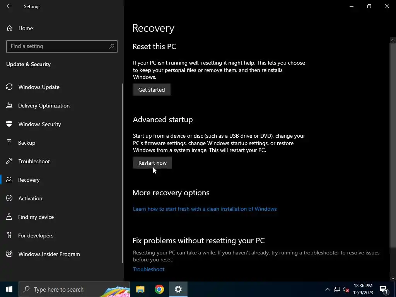This screenshot has height=297, width=396.
Task: Click the Update & Security heading
Action: pyautogui.click(x=28, y=65)
